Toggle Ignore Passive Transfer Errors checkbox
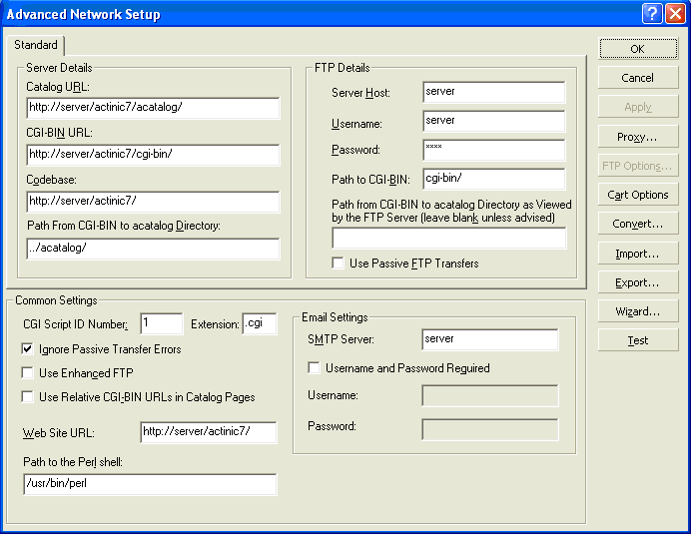 (27, 349)
